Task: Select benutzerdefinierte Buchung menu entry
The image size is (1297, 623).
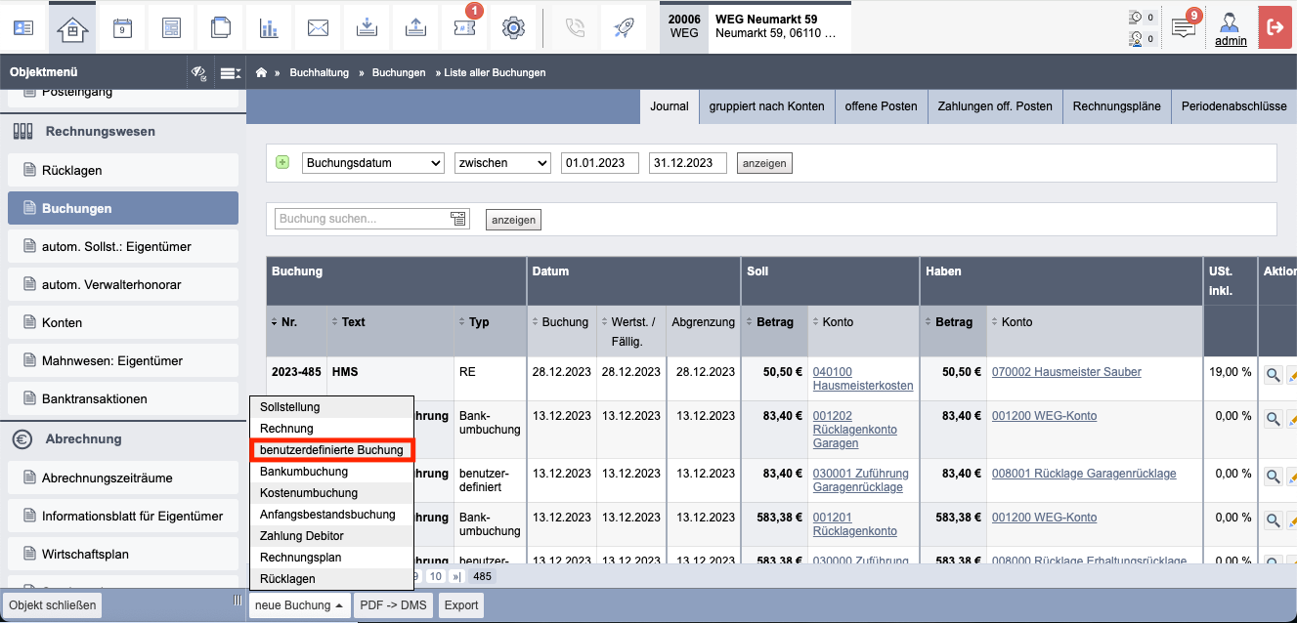Action: coord(331,450)
